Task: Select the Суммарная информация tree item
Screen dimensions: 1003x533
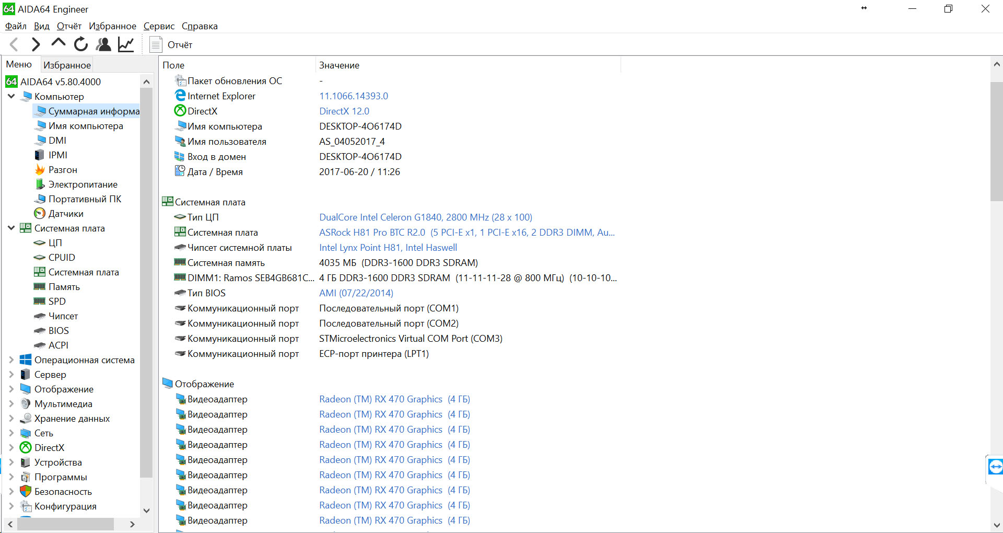Action: click(x=87, y=111)
